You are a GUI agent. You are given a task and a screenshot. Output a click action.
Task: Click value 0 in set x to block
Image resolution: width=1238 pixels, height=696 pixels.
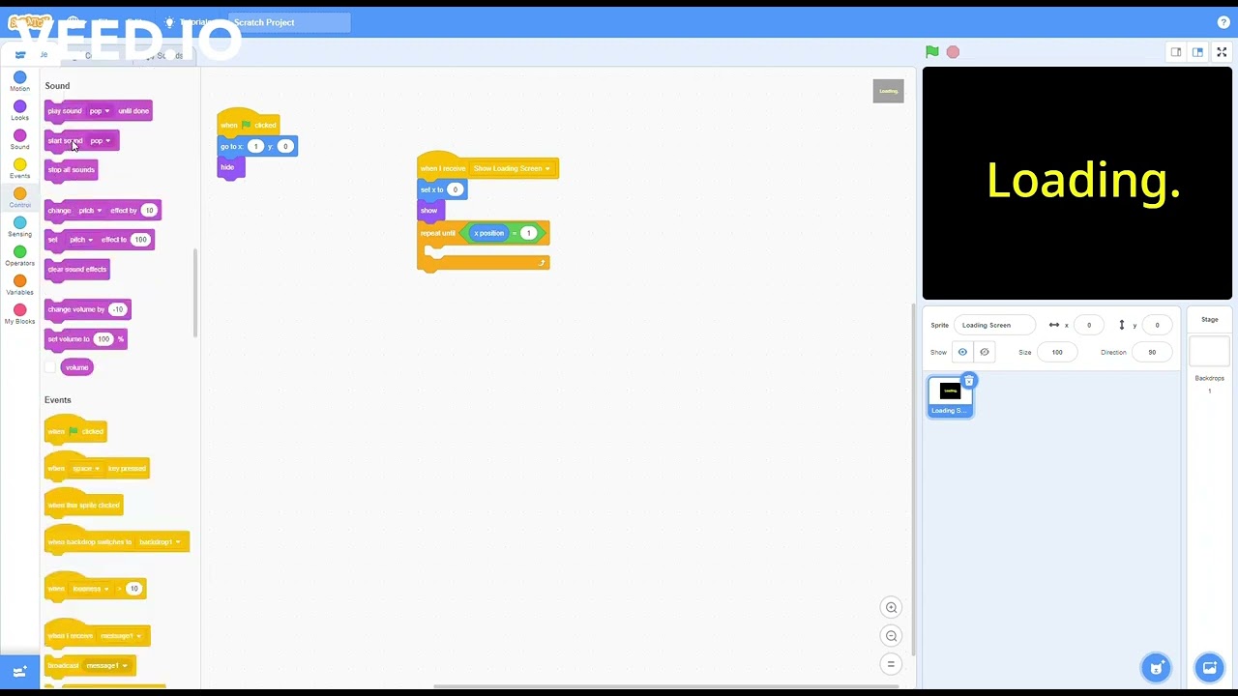[455, 189]
